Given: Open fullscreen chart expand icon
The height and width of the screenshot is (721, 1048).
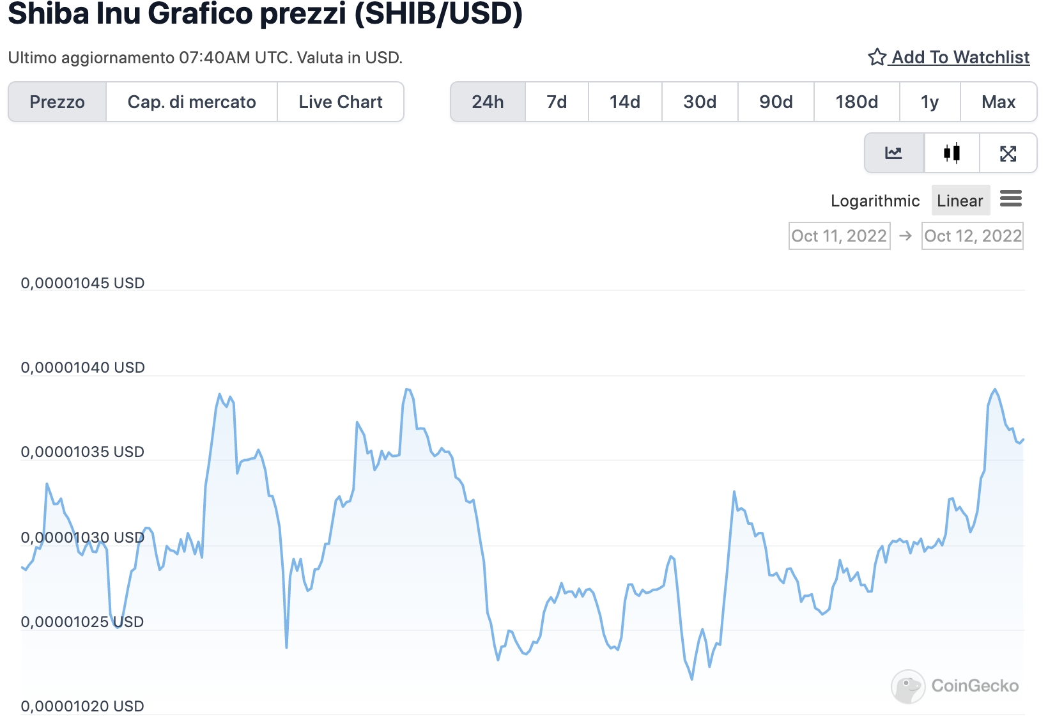Looking at the screenshot, I should click(x=1008, y=153).
